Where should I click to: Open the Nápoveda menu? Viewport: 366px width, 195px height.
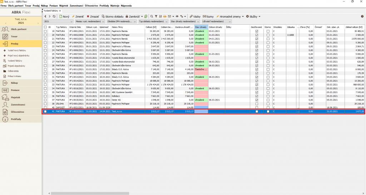[126, 6]
